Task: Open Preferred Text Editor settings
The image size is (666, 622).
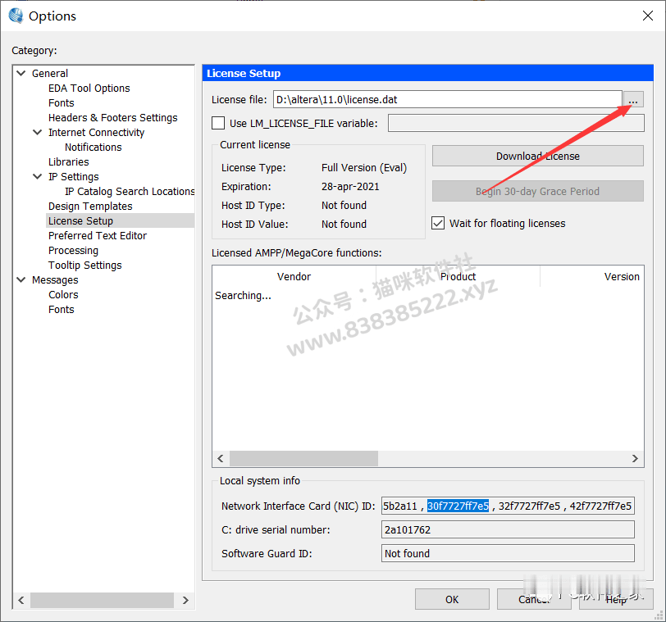Action: click(x=98, y=235)
